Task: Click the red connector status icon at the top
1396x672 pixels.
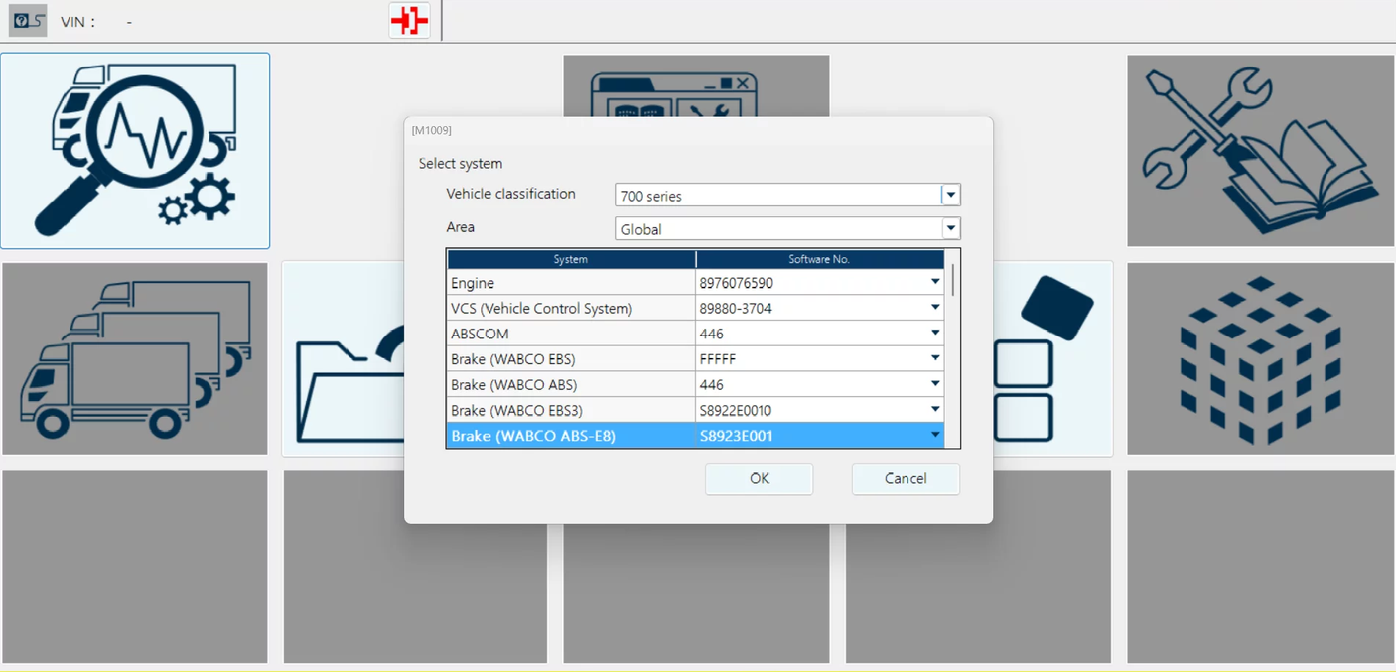Action: [409, 20]
